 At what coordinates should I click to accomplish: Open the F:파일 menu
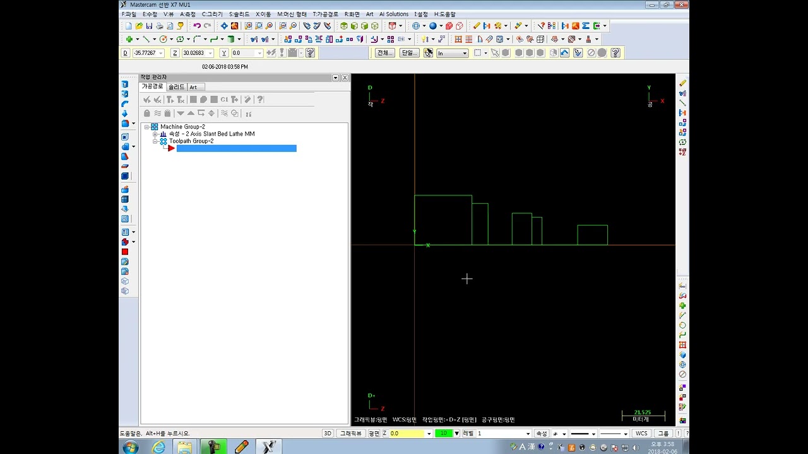click(129, 14)
